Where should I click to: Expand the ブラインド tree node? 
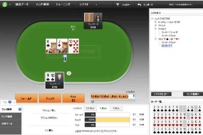tap(156, 25)
